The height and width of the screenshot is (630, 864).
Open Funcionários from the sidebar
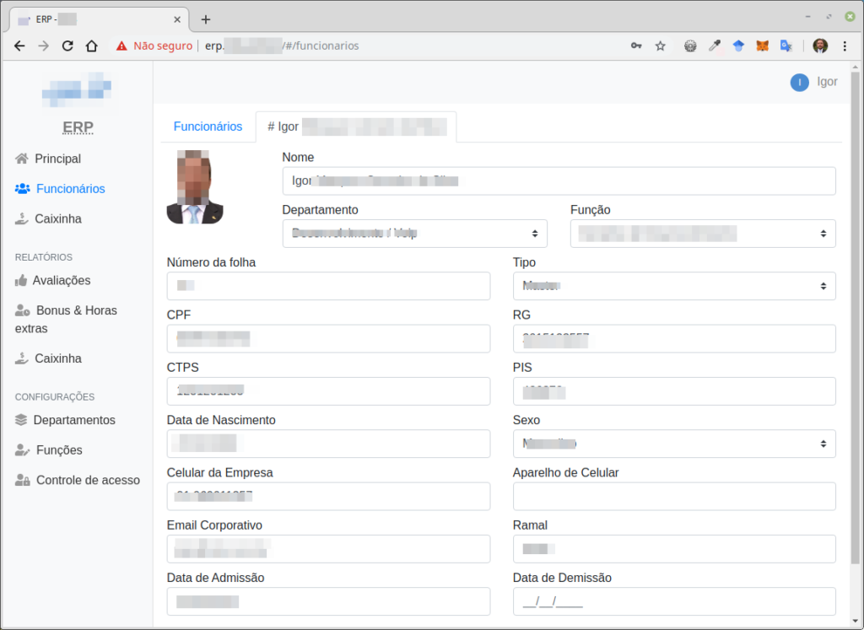coord(70,189)
